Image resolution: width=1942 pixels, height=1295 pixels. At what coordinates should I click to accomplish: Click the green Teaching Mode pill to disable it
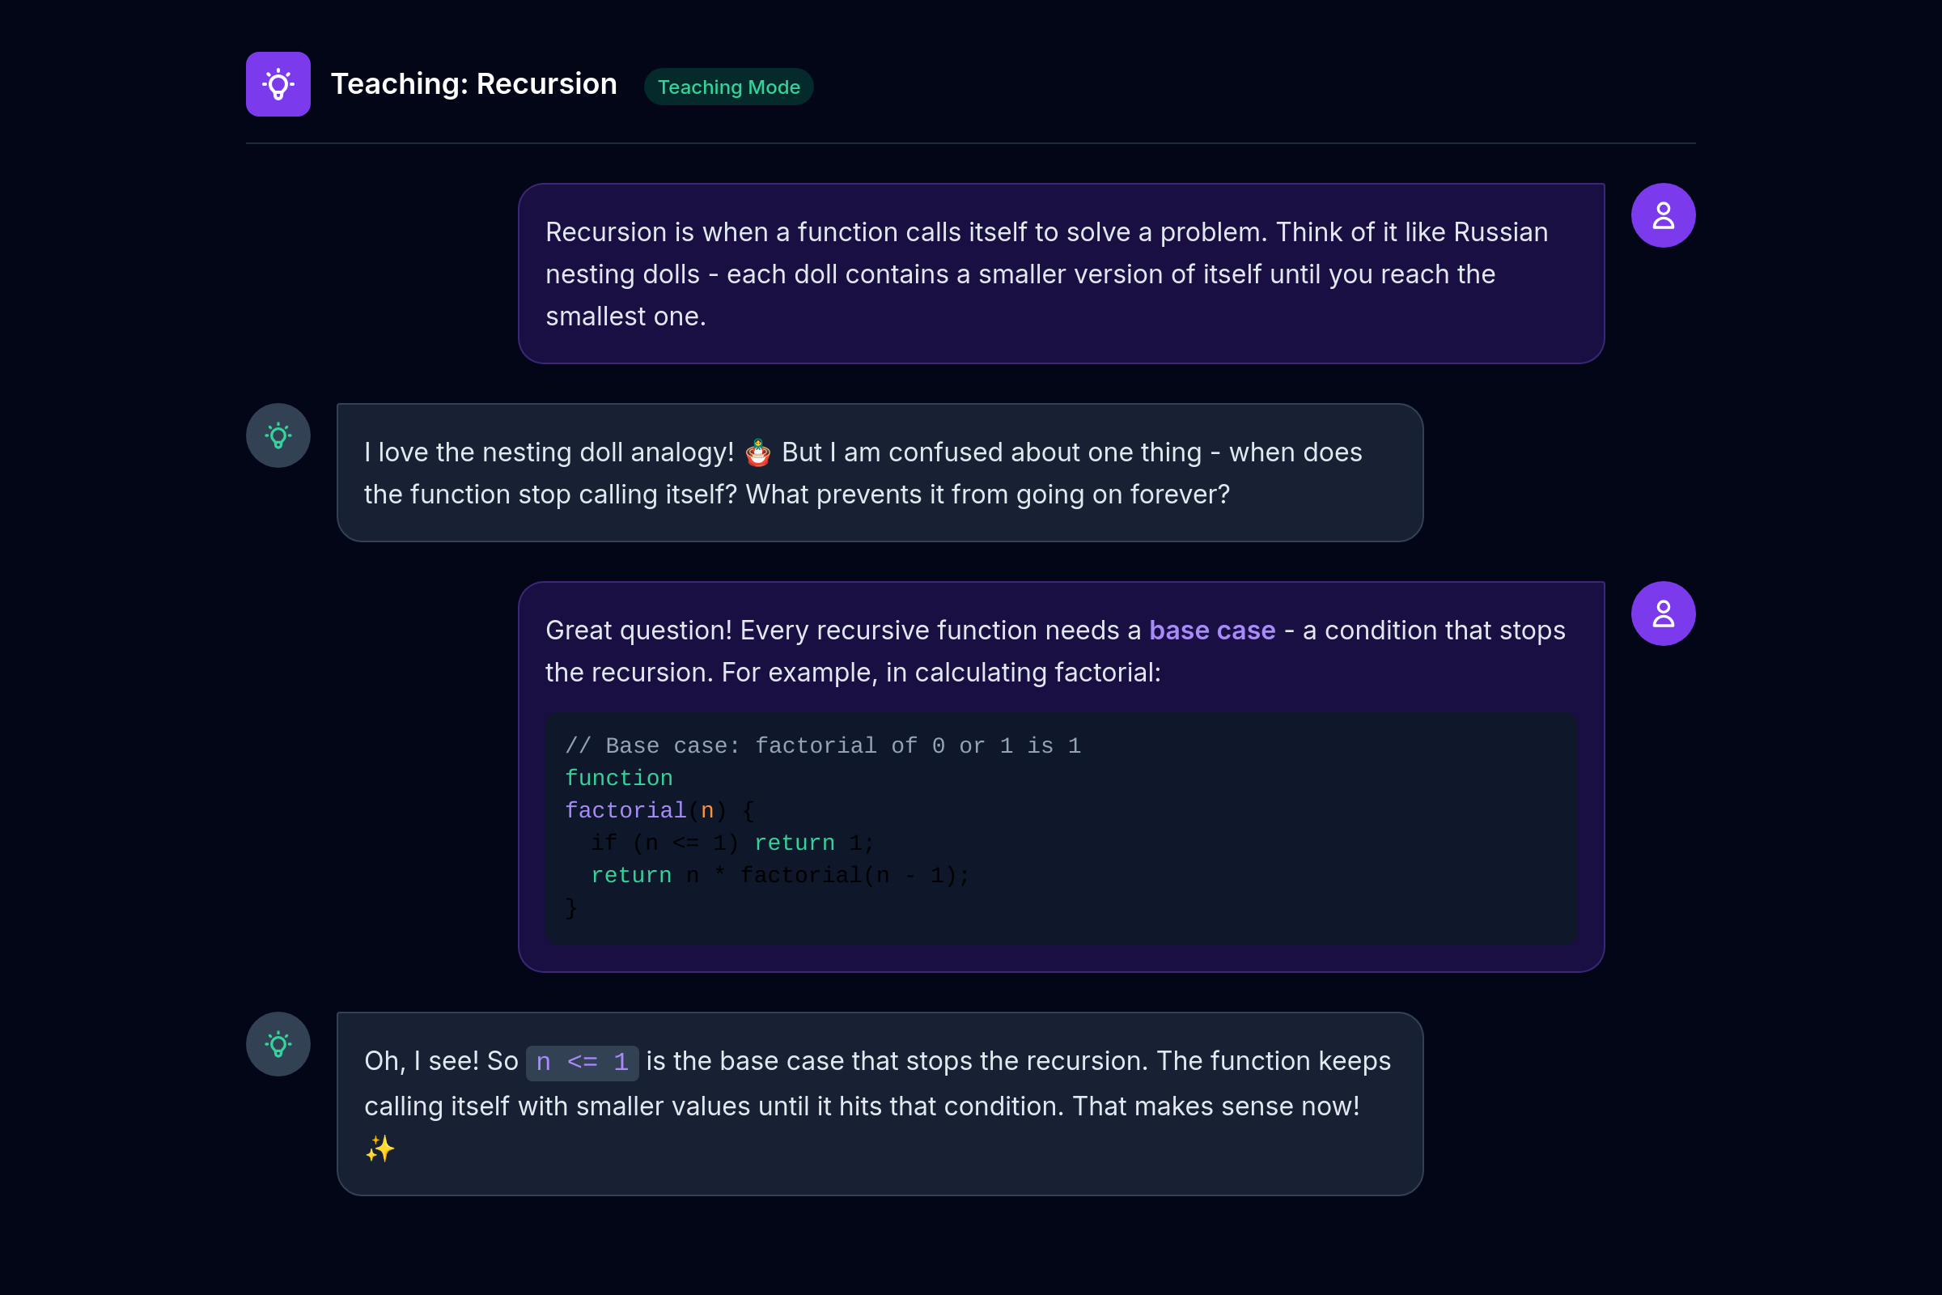728,87
